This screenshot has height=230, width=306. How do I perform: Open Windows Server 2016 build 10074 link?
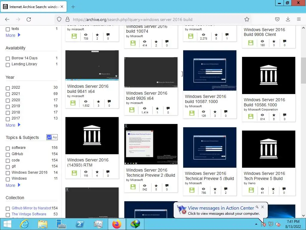[146, 29]
